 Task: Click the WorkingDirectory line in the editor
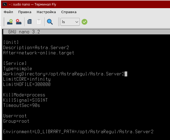(63, 74)
